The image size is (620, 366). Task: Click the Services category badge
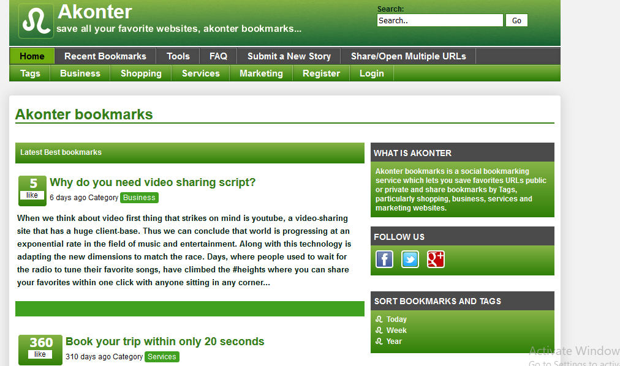[x=162, y=356]
